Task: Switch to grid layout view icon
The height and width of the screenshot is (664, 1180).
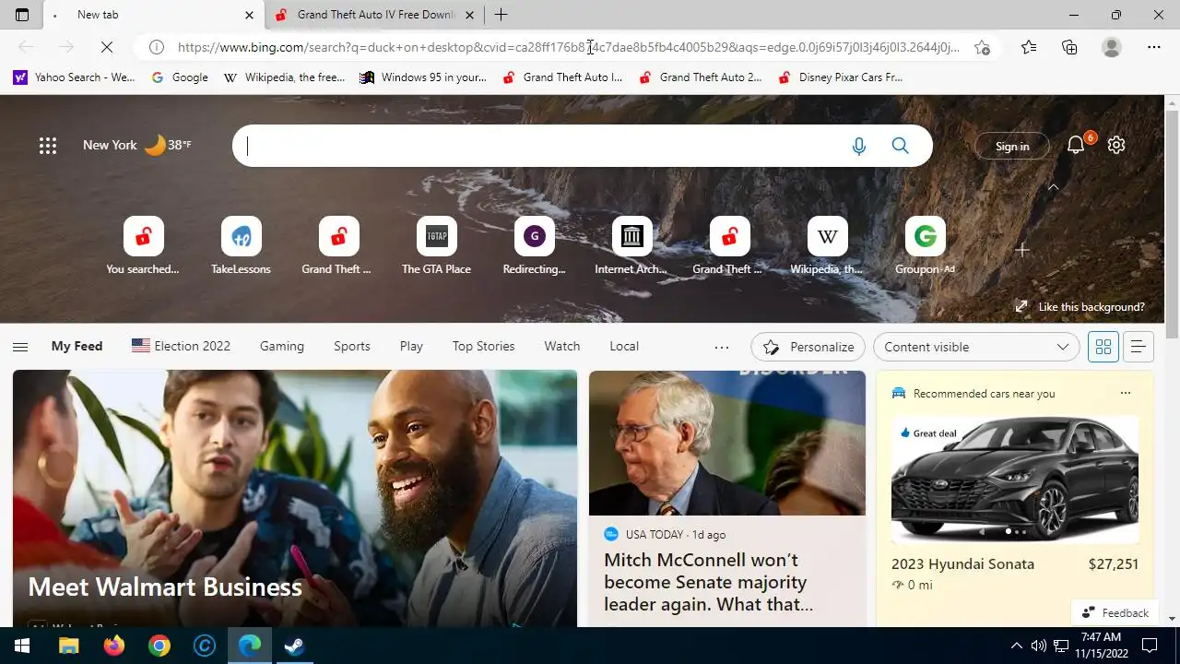Action: [x=1103, y=347]
